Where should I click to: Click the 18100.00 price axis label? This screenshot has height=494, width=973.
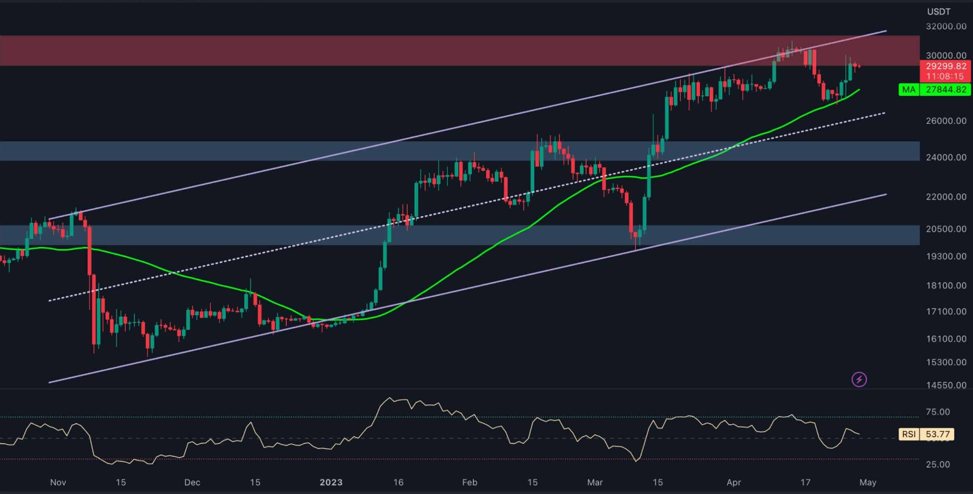click(946, 286)
